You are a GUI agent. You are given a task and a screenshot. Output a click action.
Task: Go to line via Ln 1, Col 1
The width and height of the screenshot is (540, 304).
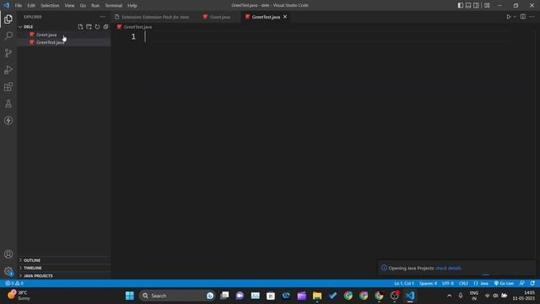click(x=404, y=284)
